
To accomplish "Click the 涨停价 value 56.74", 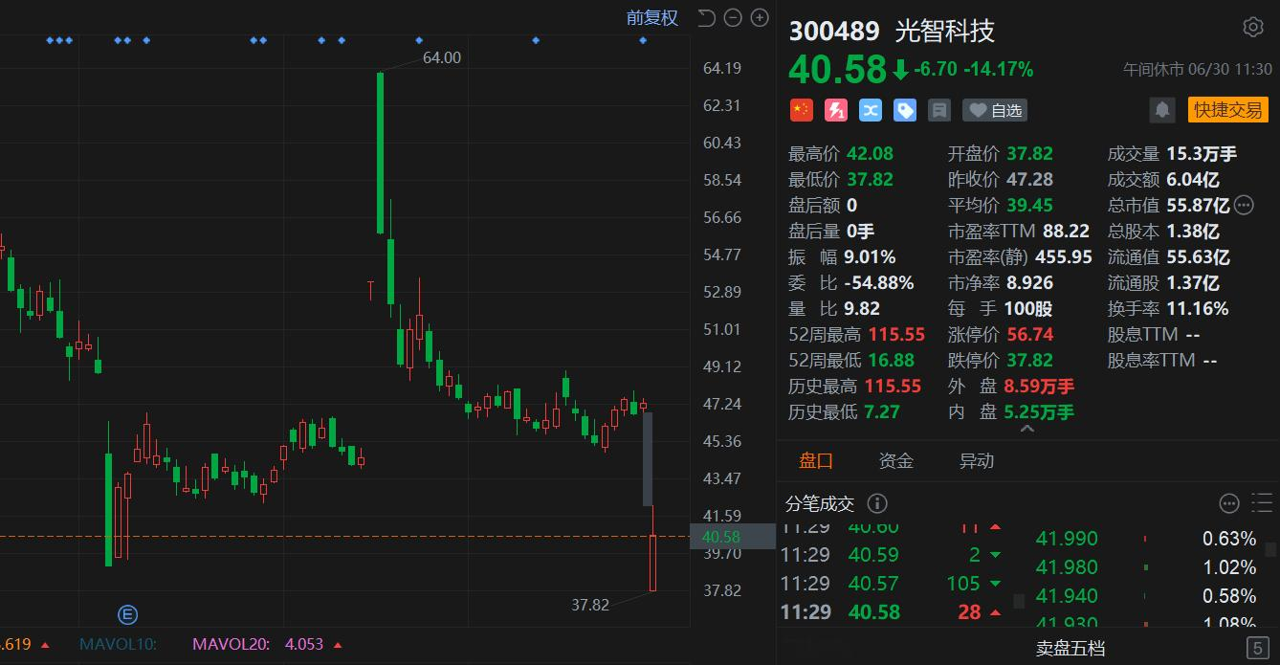I will 1029,334.
